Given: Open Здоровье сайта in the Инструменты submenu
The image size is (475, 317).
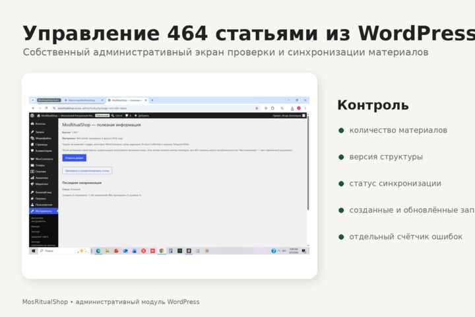Looking at the screenshot, I should (40, 236).
